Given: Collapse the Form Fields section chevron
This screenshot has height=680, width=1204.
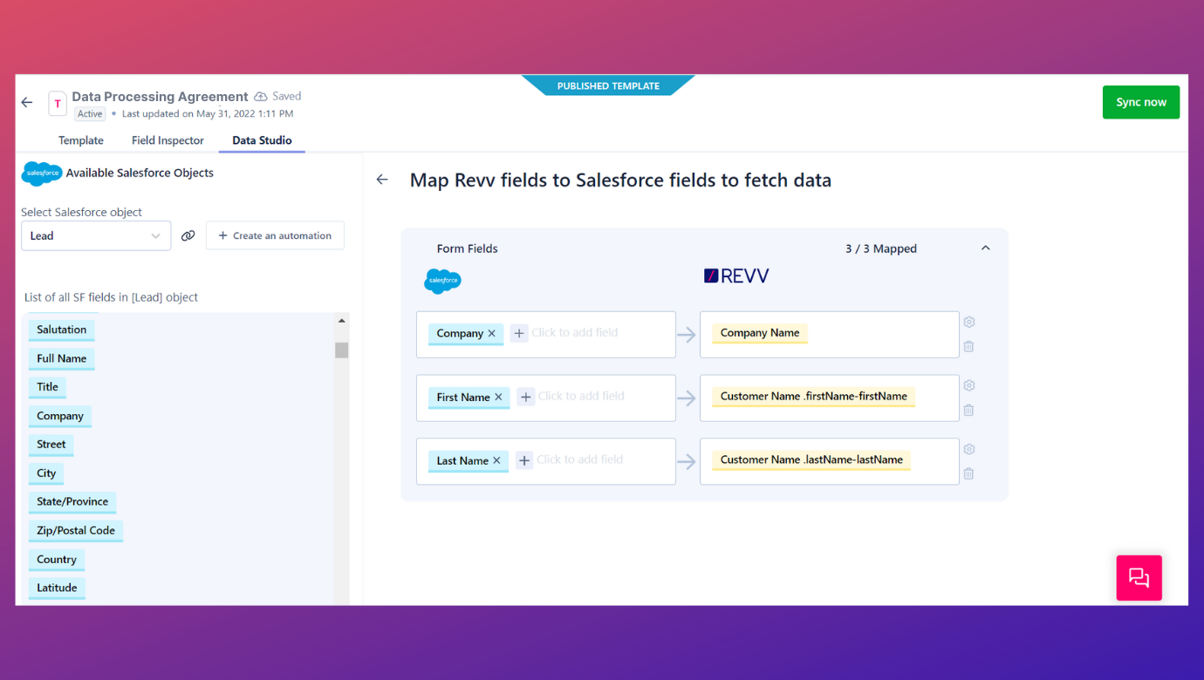Looking at the screenshot, I should click(x=985, y=248).
